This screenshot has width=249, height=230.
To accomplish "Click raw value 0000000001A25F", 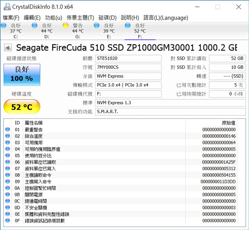I will point(219,162).
